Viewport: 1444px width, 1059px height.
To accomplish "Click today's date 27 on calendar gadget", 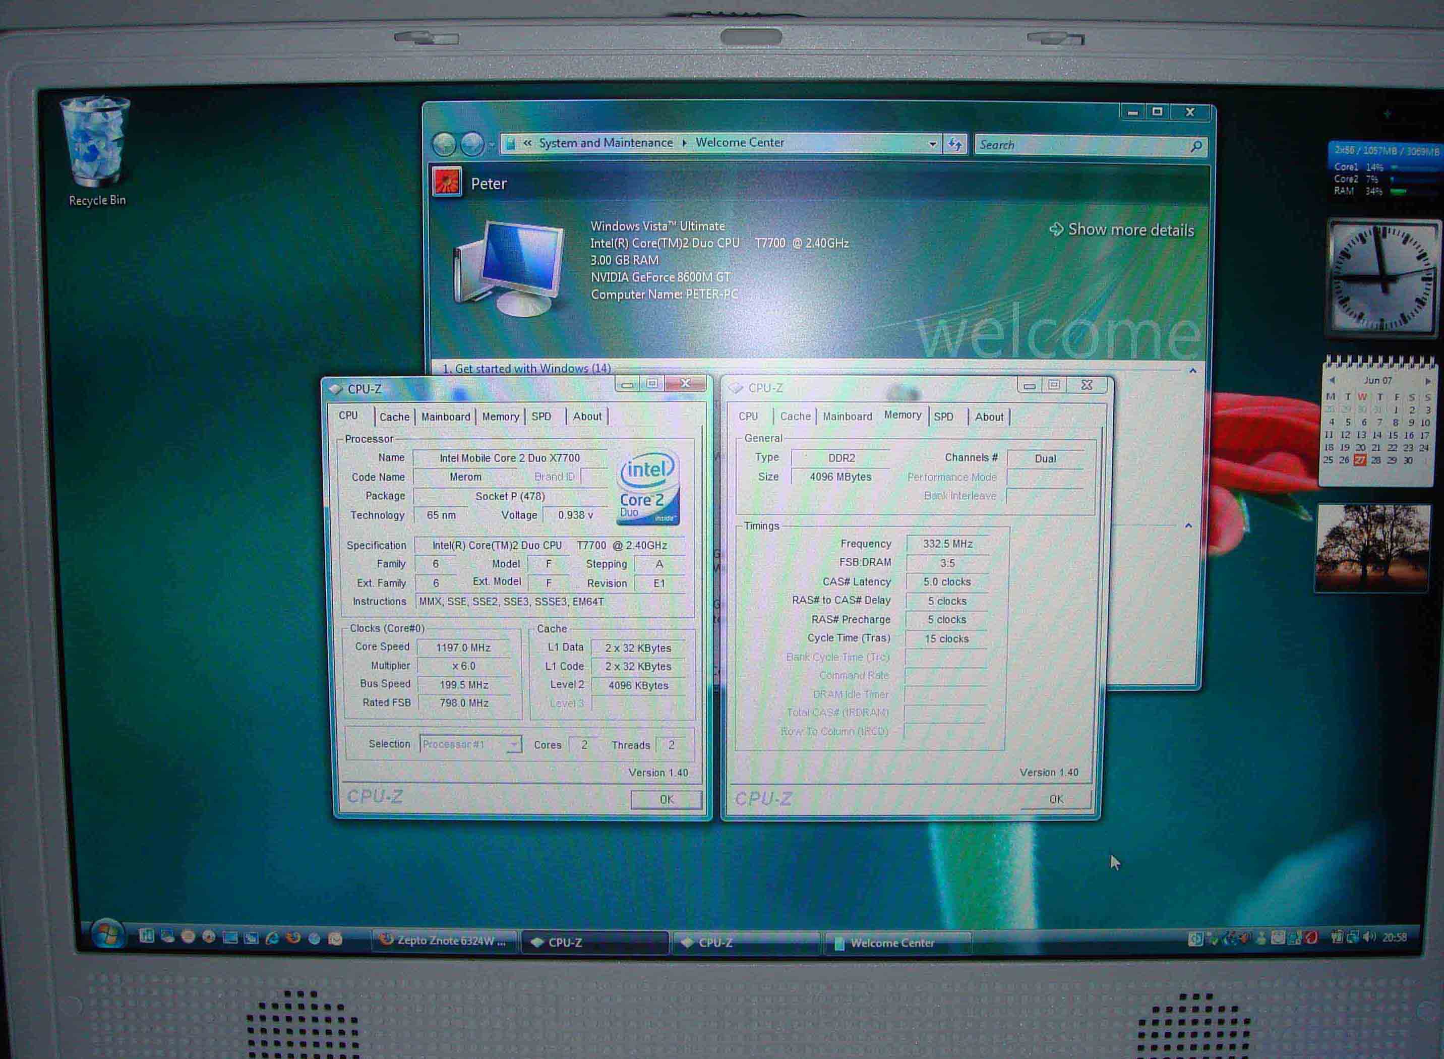I will [x=1359, y=459].
